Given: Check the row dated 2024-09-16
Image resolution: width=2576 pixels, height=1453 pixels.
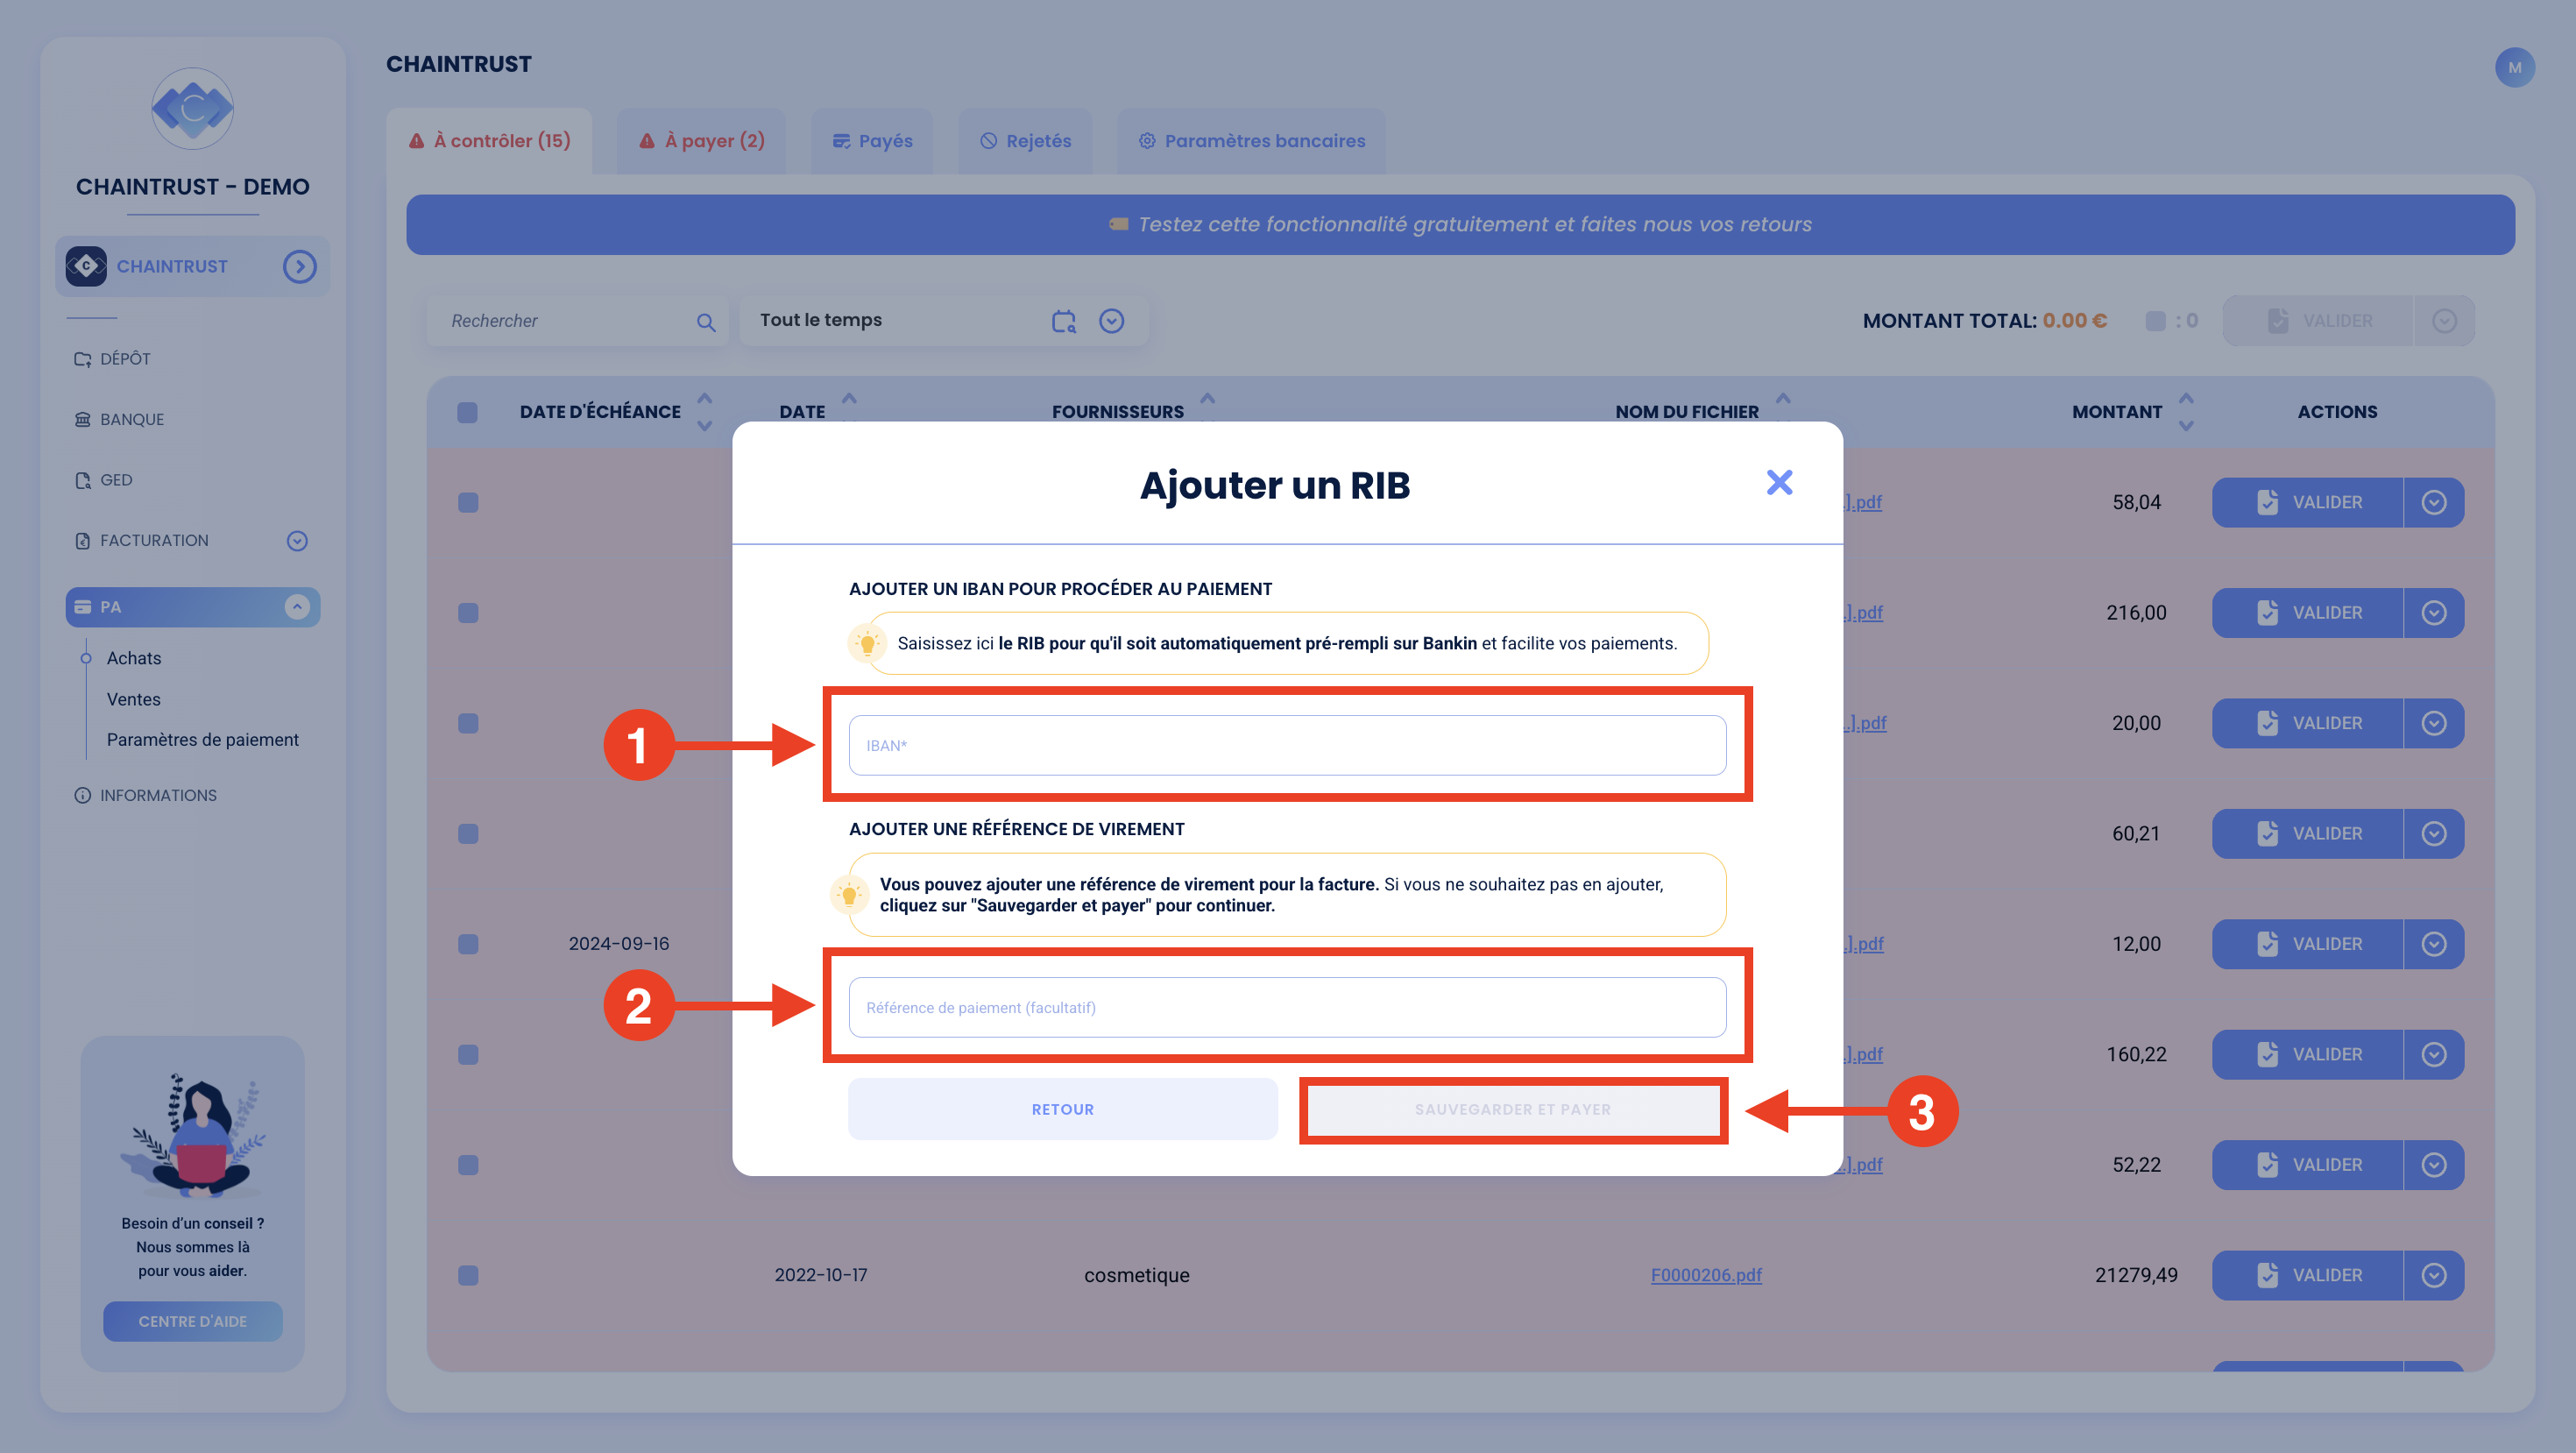Looking at the screenshot, I should (467, 944).
